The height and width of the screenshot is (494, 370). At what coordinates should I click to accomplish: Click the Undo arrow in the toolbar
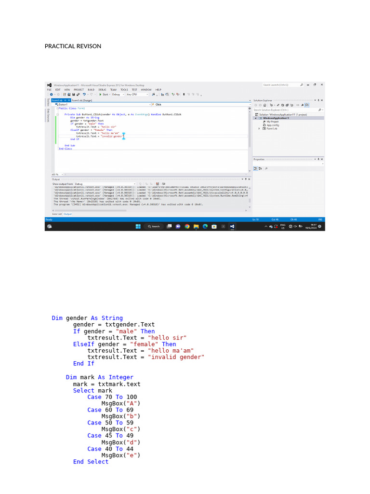point(84,95)
